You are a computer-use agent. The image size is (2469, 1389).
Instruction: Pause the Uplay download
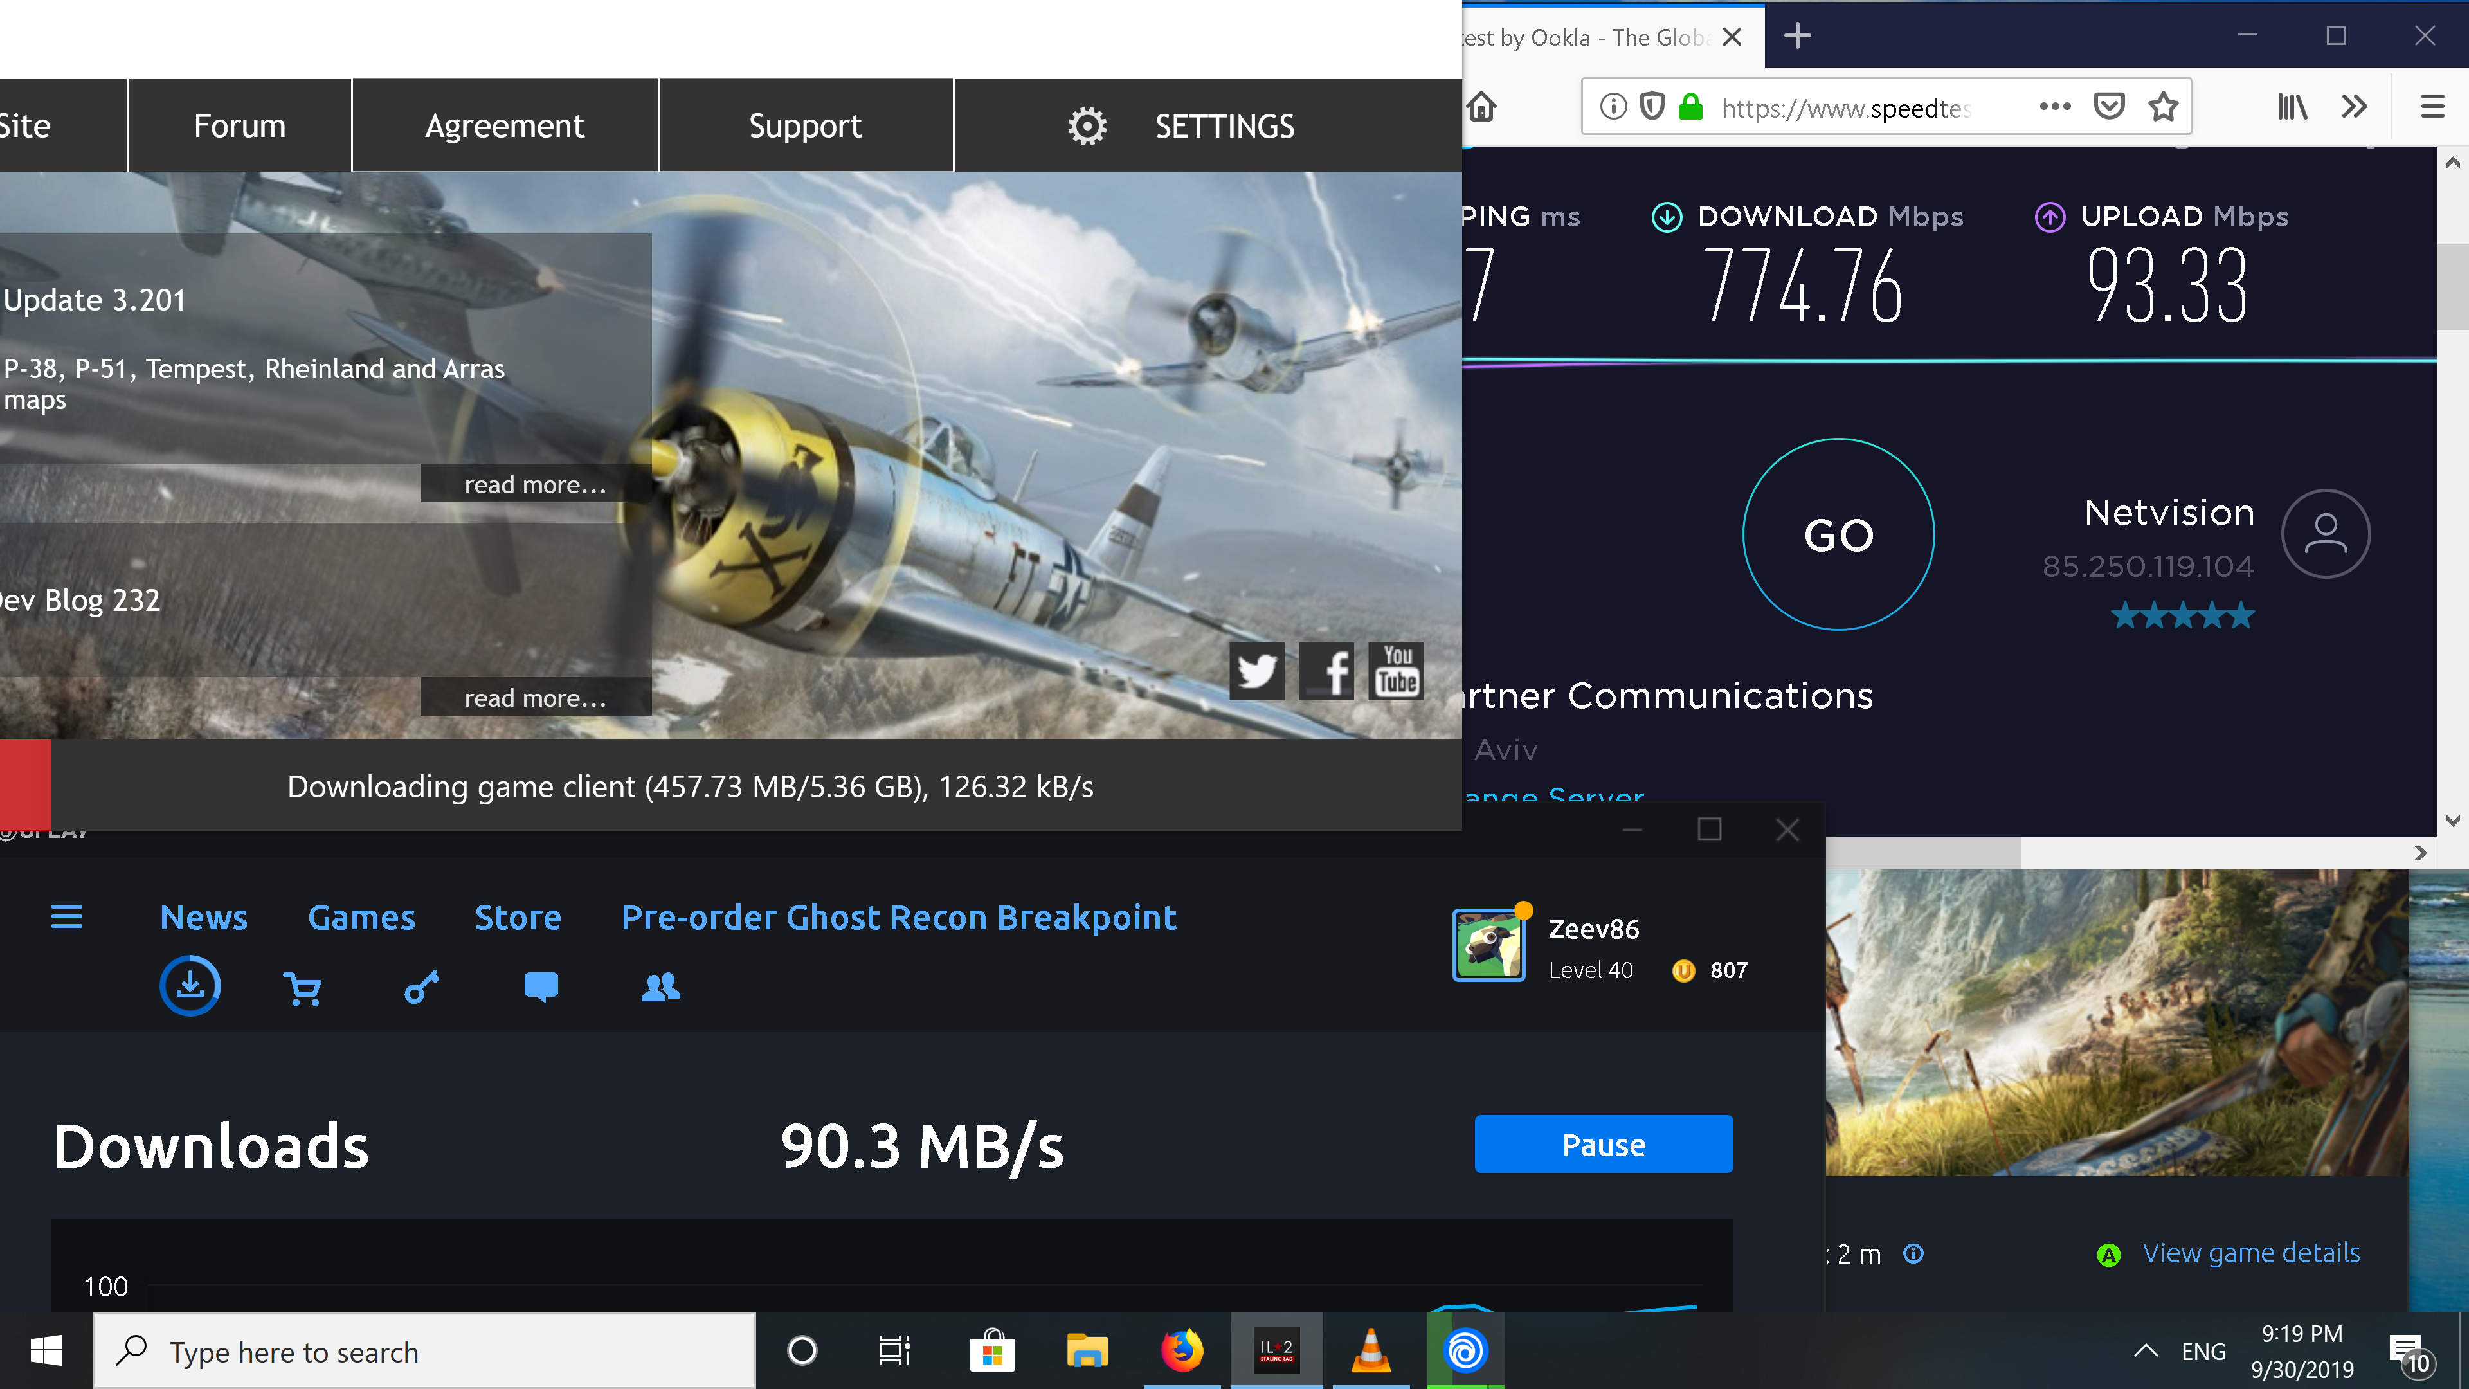click(x=1604, y=1143)
